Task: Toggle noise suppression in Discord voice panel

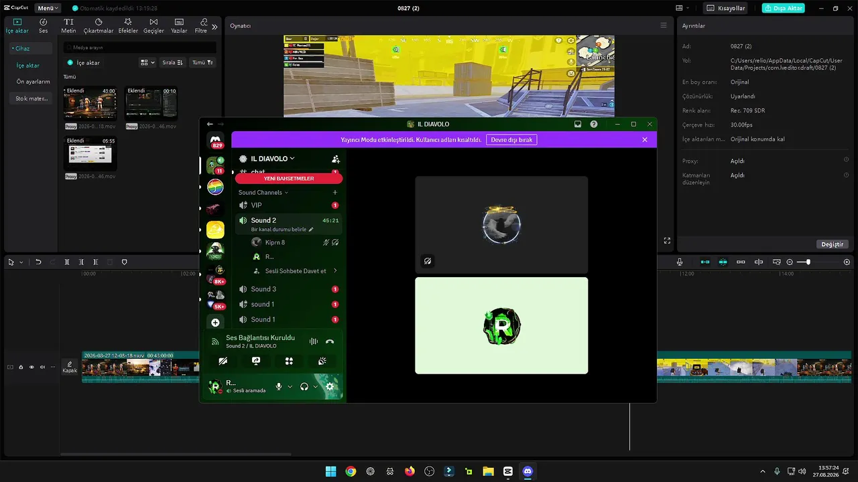Action: coord(313,341)
